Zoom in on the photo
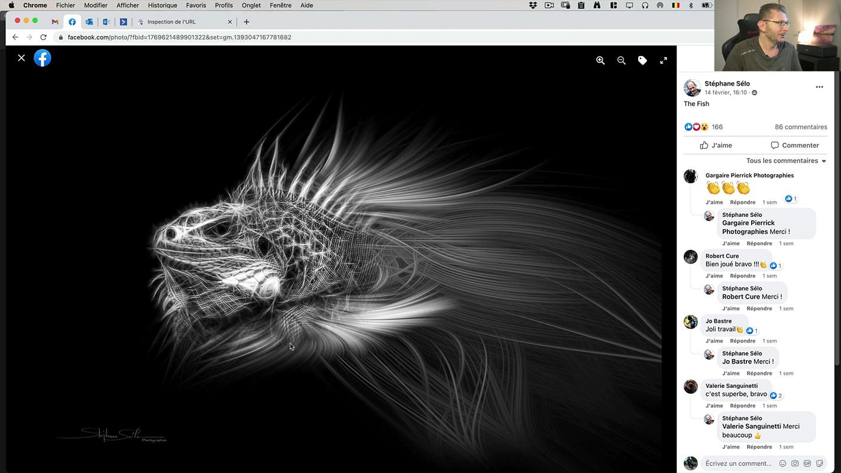Screen dimensions: 841x473 tap(600, 60)
